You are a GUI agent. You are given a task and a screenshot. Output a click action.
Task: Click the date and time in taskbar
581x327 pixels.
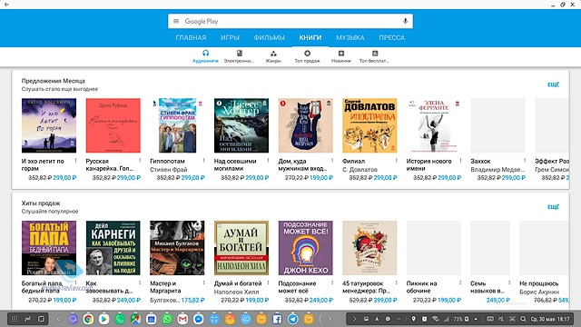point(550,319)
